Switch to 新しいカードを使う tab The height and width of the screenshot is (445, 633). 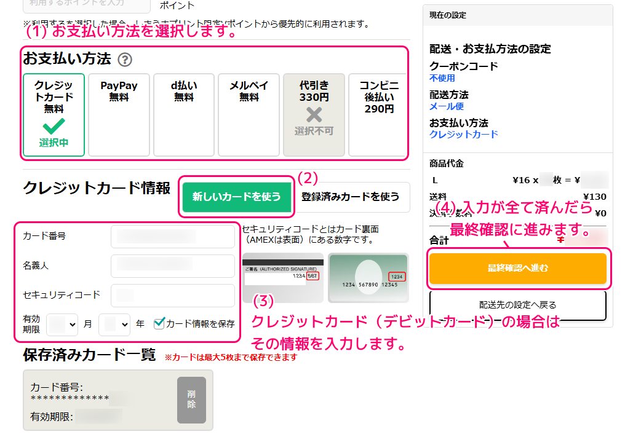236,197
